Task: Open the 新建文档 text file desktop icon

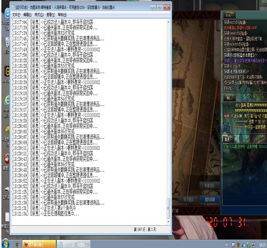Action: 6,223
